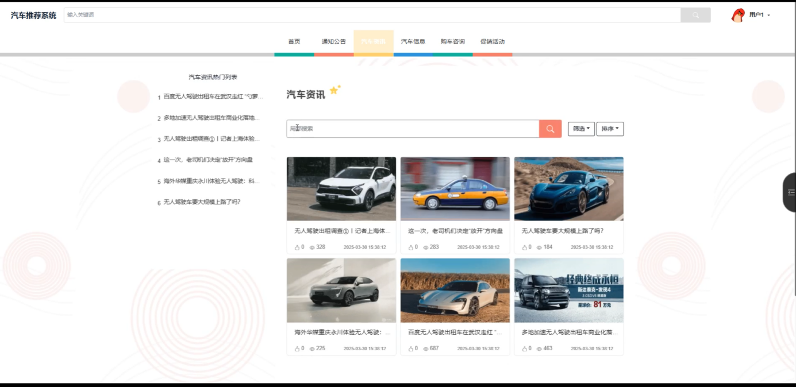Select the highlighted 汽车资讯 tab

[x=374, y=41]
